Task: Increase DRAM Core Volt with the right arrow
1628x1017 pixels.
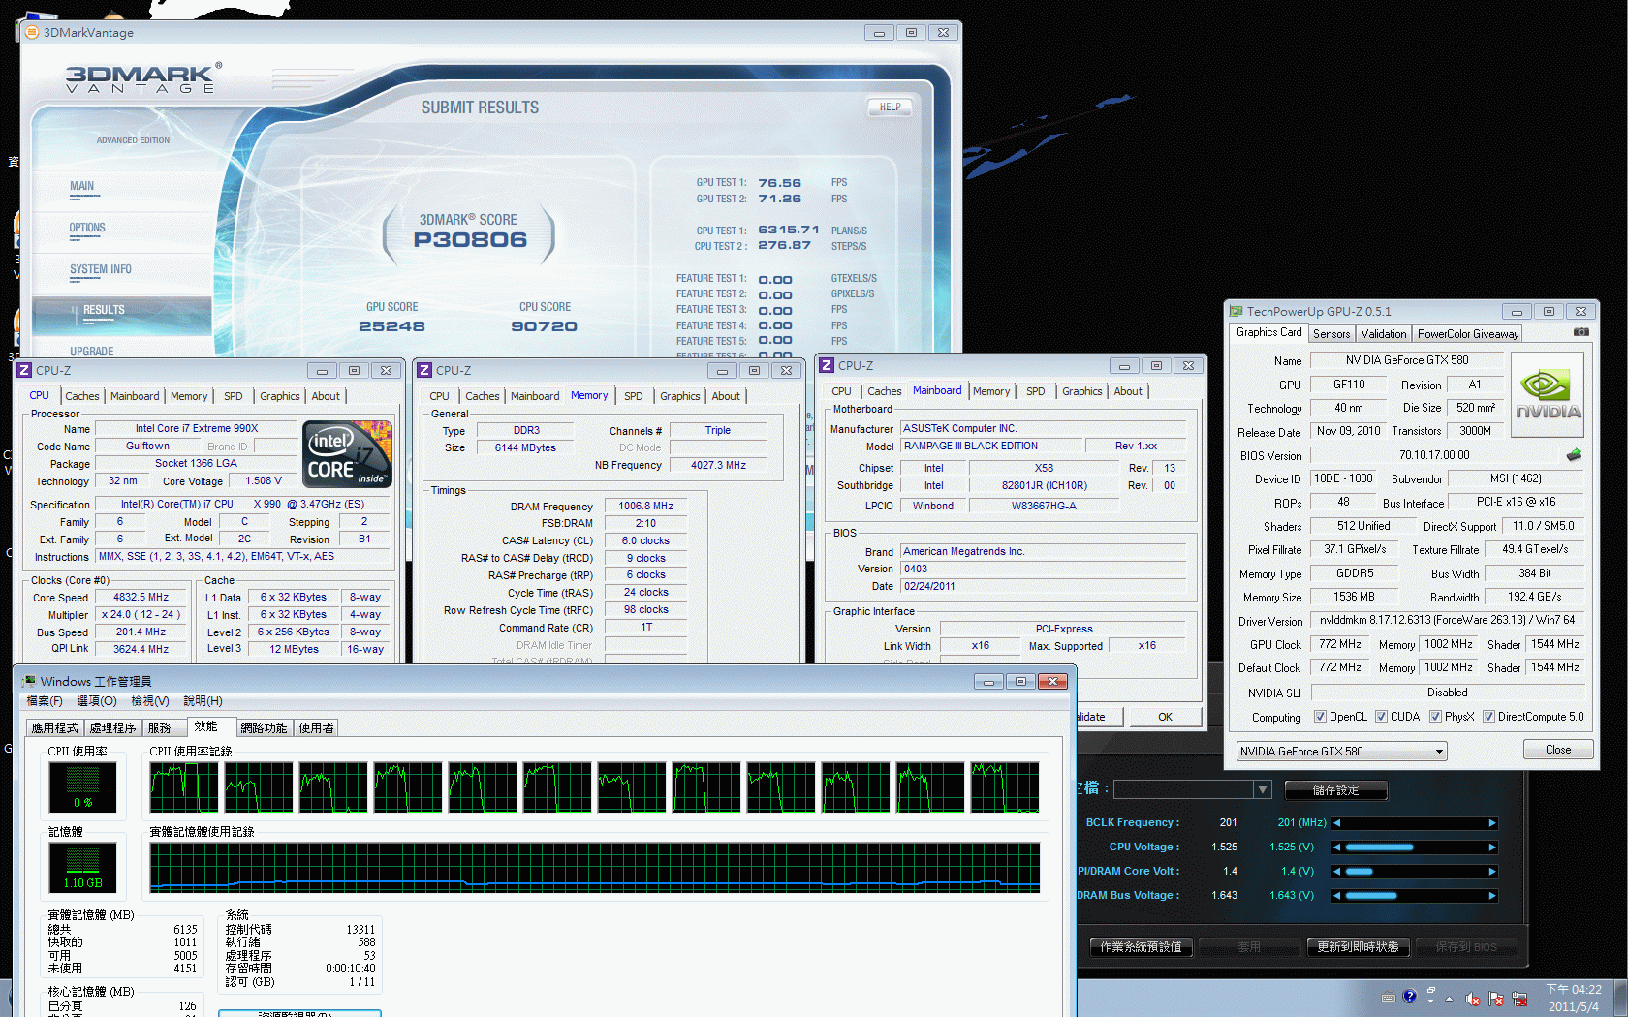Action: click(x=1492, y=872)
